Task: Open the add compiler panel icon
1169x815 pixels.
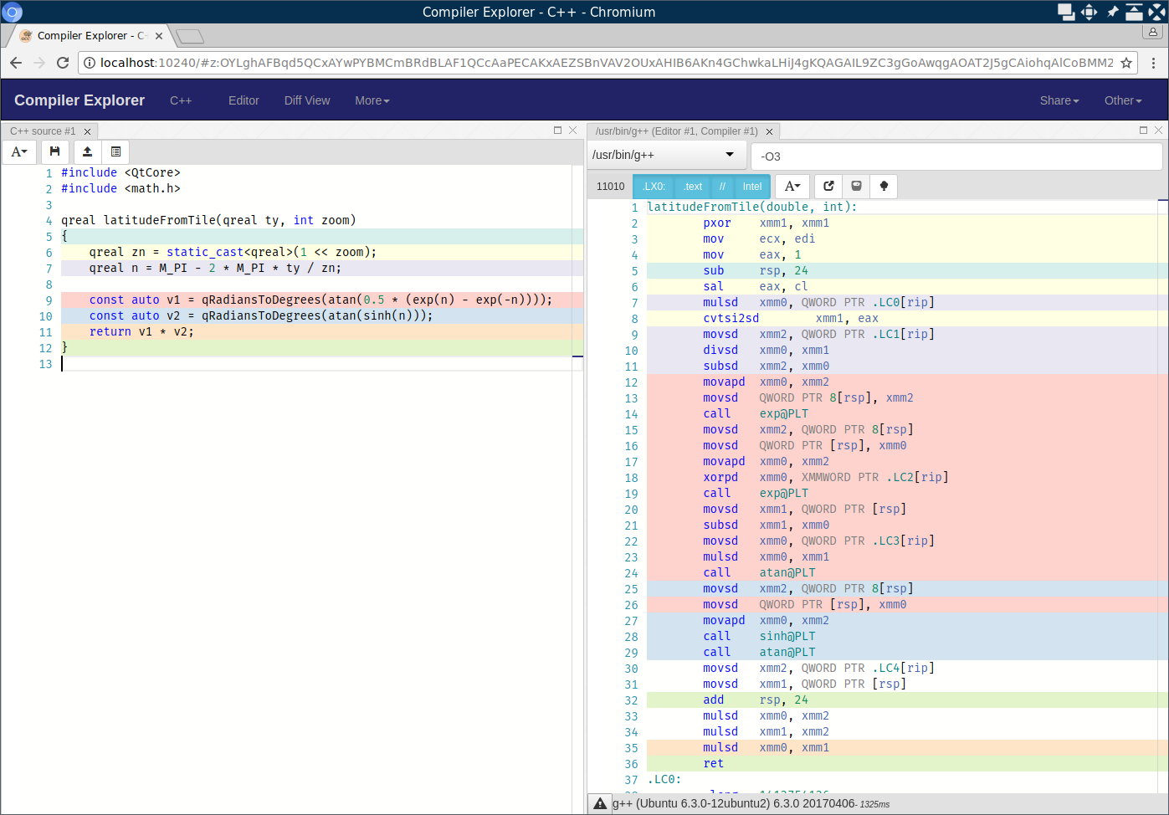Action: point(115,151)
